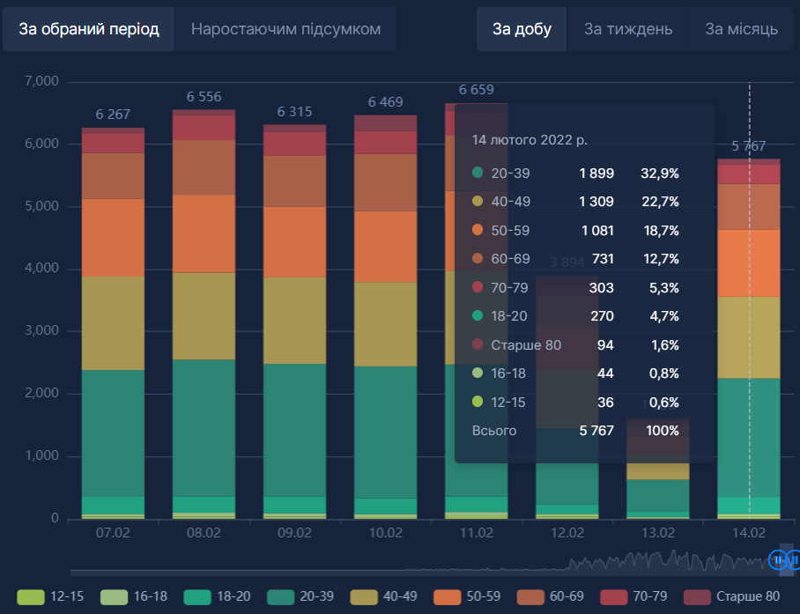Viewport: 800px width, 614px height.
Task: Click the 60-69 legend color marker
Action: pos(530,596)
